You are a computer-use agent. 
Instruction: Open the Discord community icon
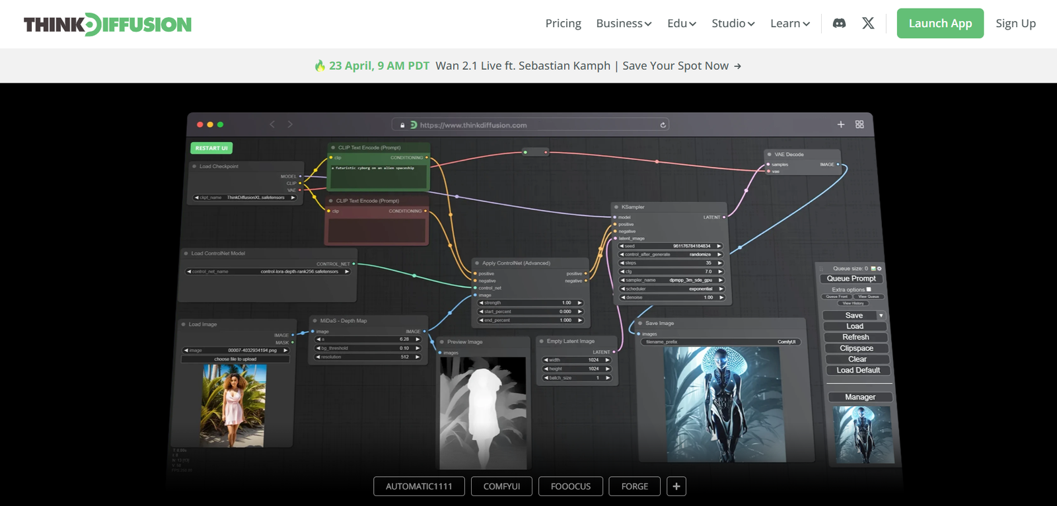(839, 23)
